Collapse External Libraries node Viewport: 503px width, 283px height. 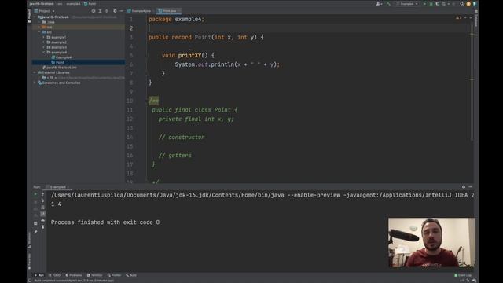click(x=35, y=72)
